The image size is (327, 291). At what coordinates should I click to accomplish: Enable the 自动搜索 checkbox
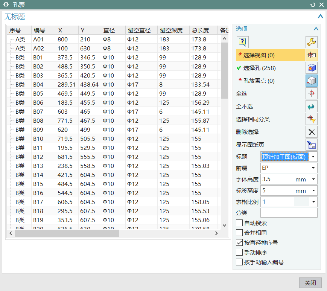[239, 223]
